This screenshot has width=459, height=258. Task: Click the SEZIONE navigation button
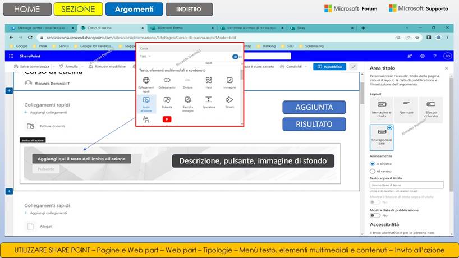(x=78, y=9)
